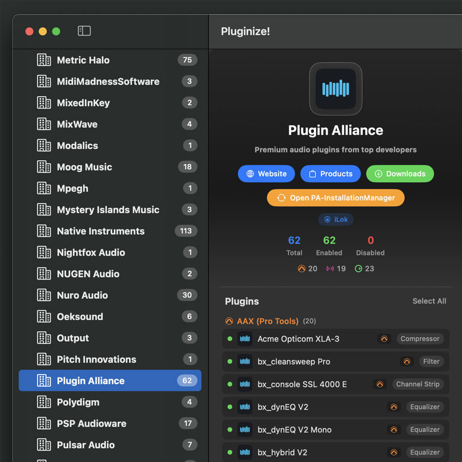Click the 113 count badge for Native Instruments
The image size is (462, 462).
point(186,231)
